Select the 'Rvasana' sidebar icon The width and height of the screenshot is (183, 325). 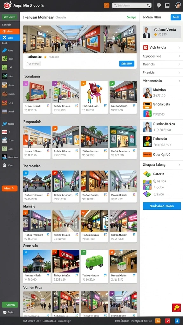(x=4, y=157)
